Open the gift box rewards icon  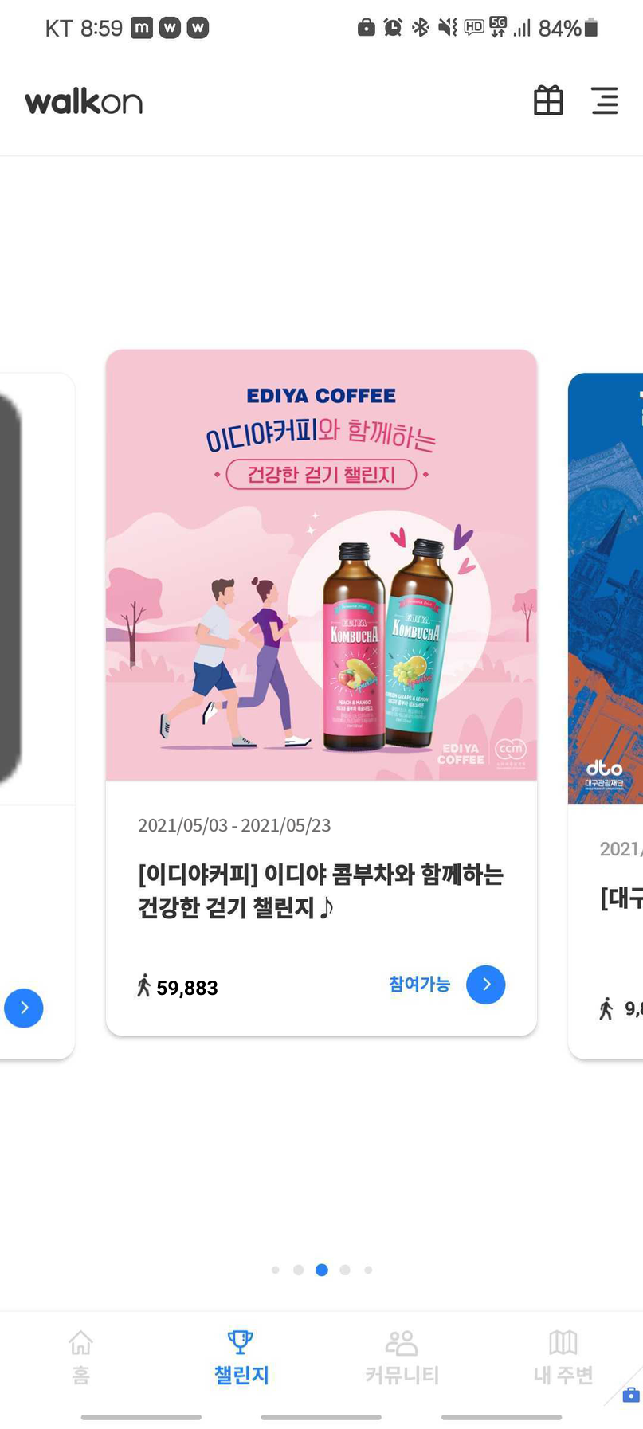point(548,101)
